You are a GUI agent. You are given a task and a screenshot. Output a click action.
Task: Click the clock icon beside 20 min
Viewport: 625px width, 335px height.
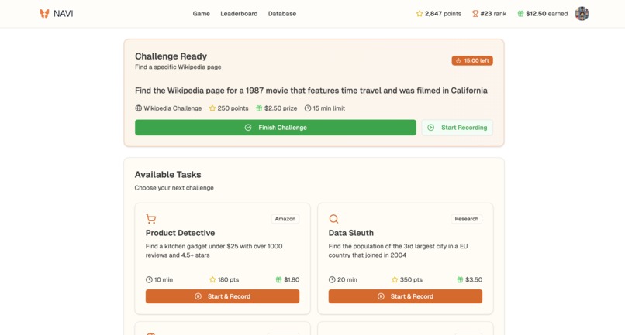click(332, 280)
